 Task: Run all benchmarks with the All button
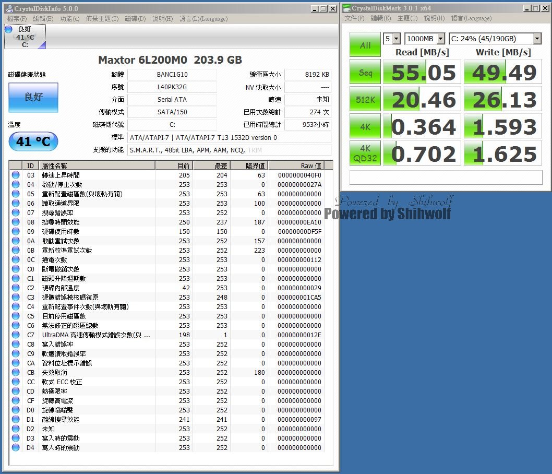(x=365, y=45)
